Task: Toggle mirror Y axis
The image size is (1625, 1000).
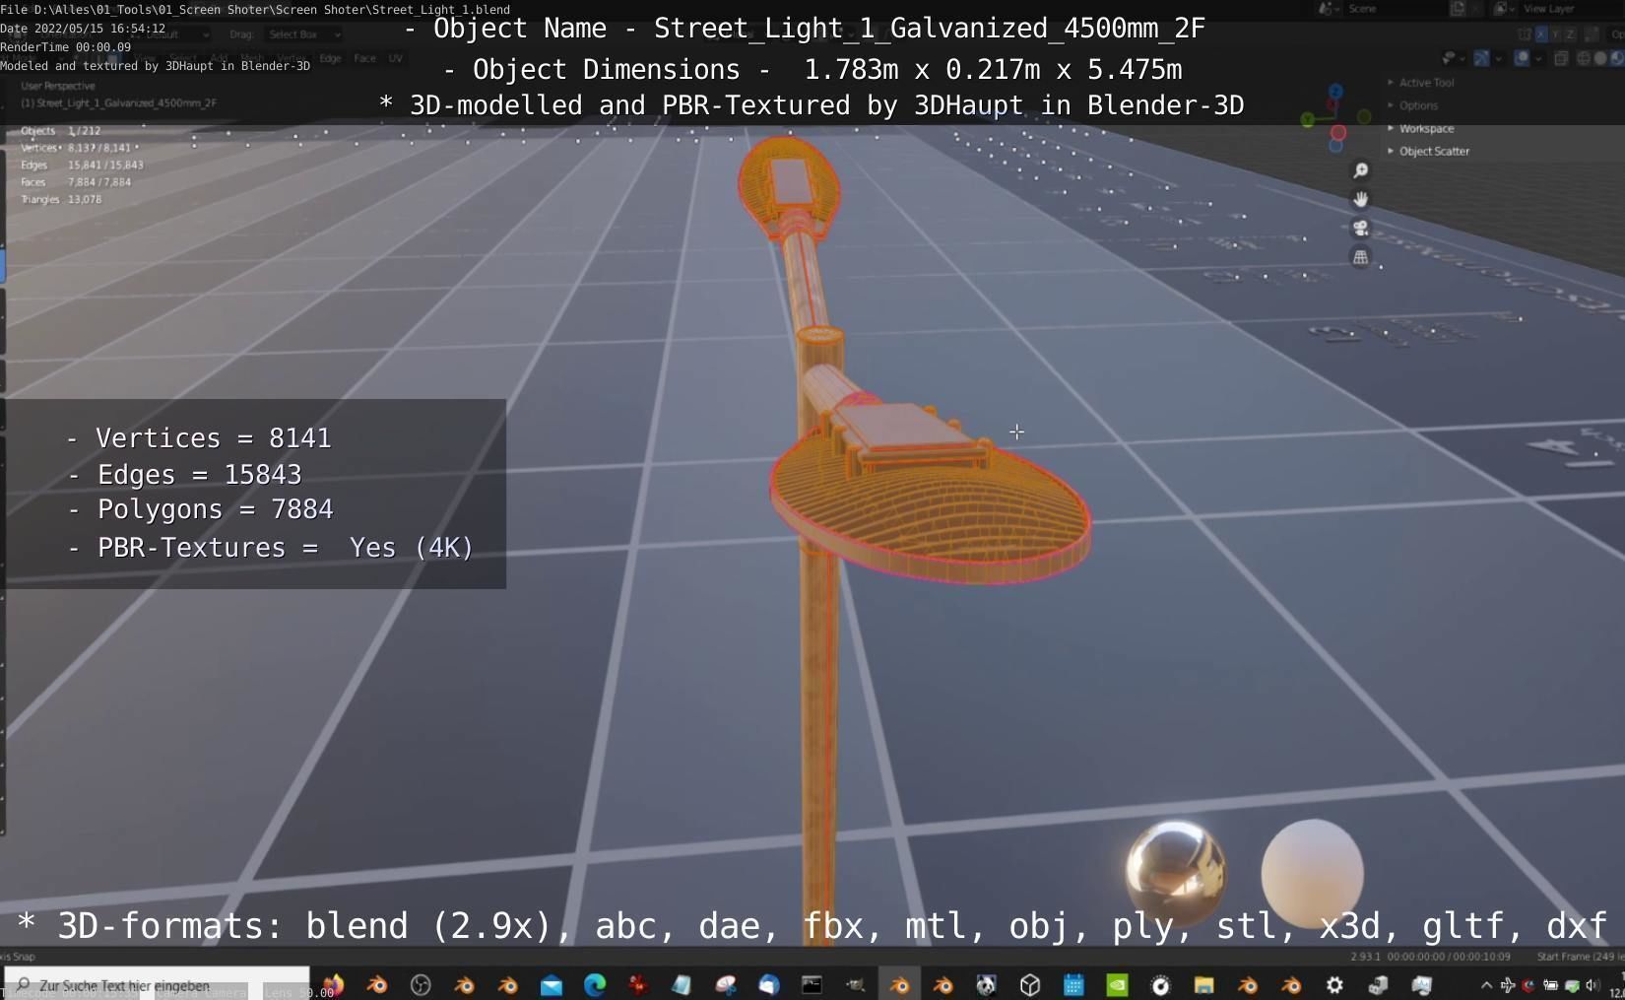Action: pyautogui.click(x=1555, y=34)
